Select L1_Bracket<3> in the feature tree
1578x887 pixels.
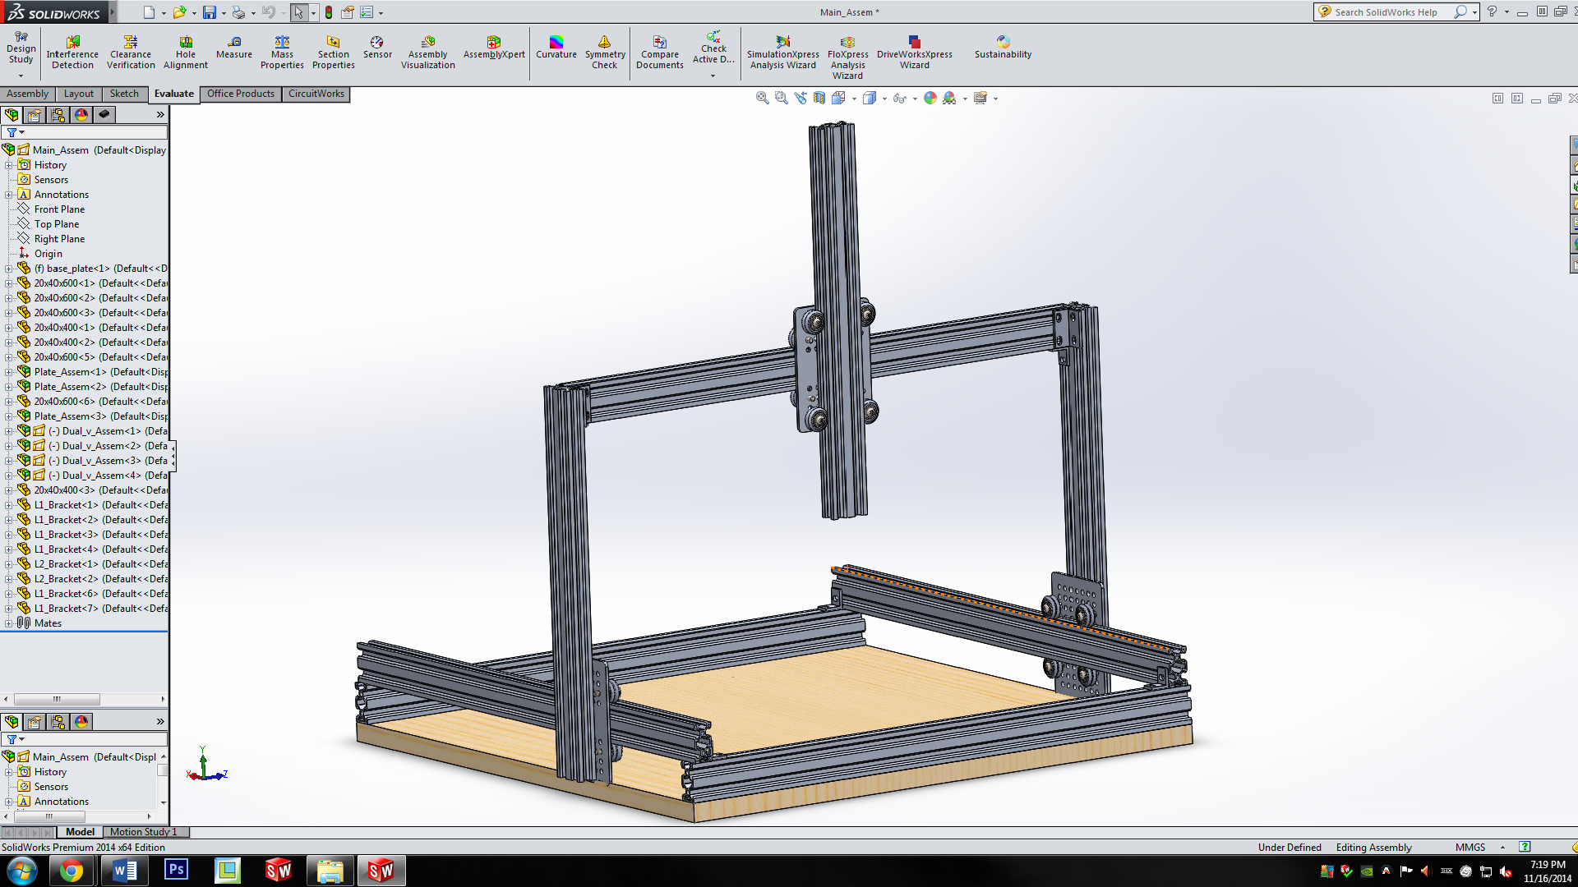[x=66, y=535]
